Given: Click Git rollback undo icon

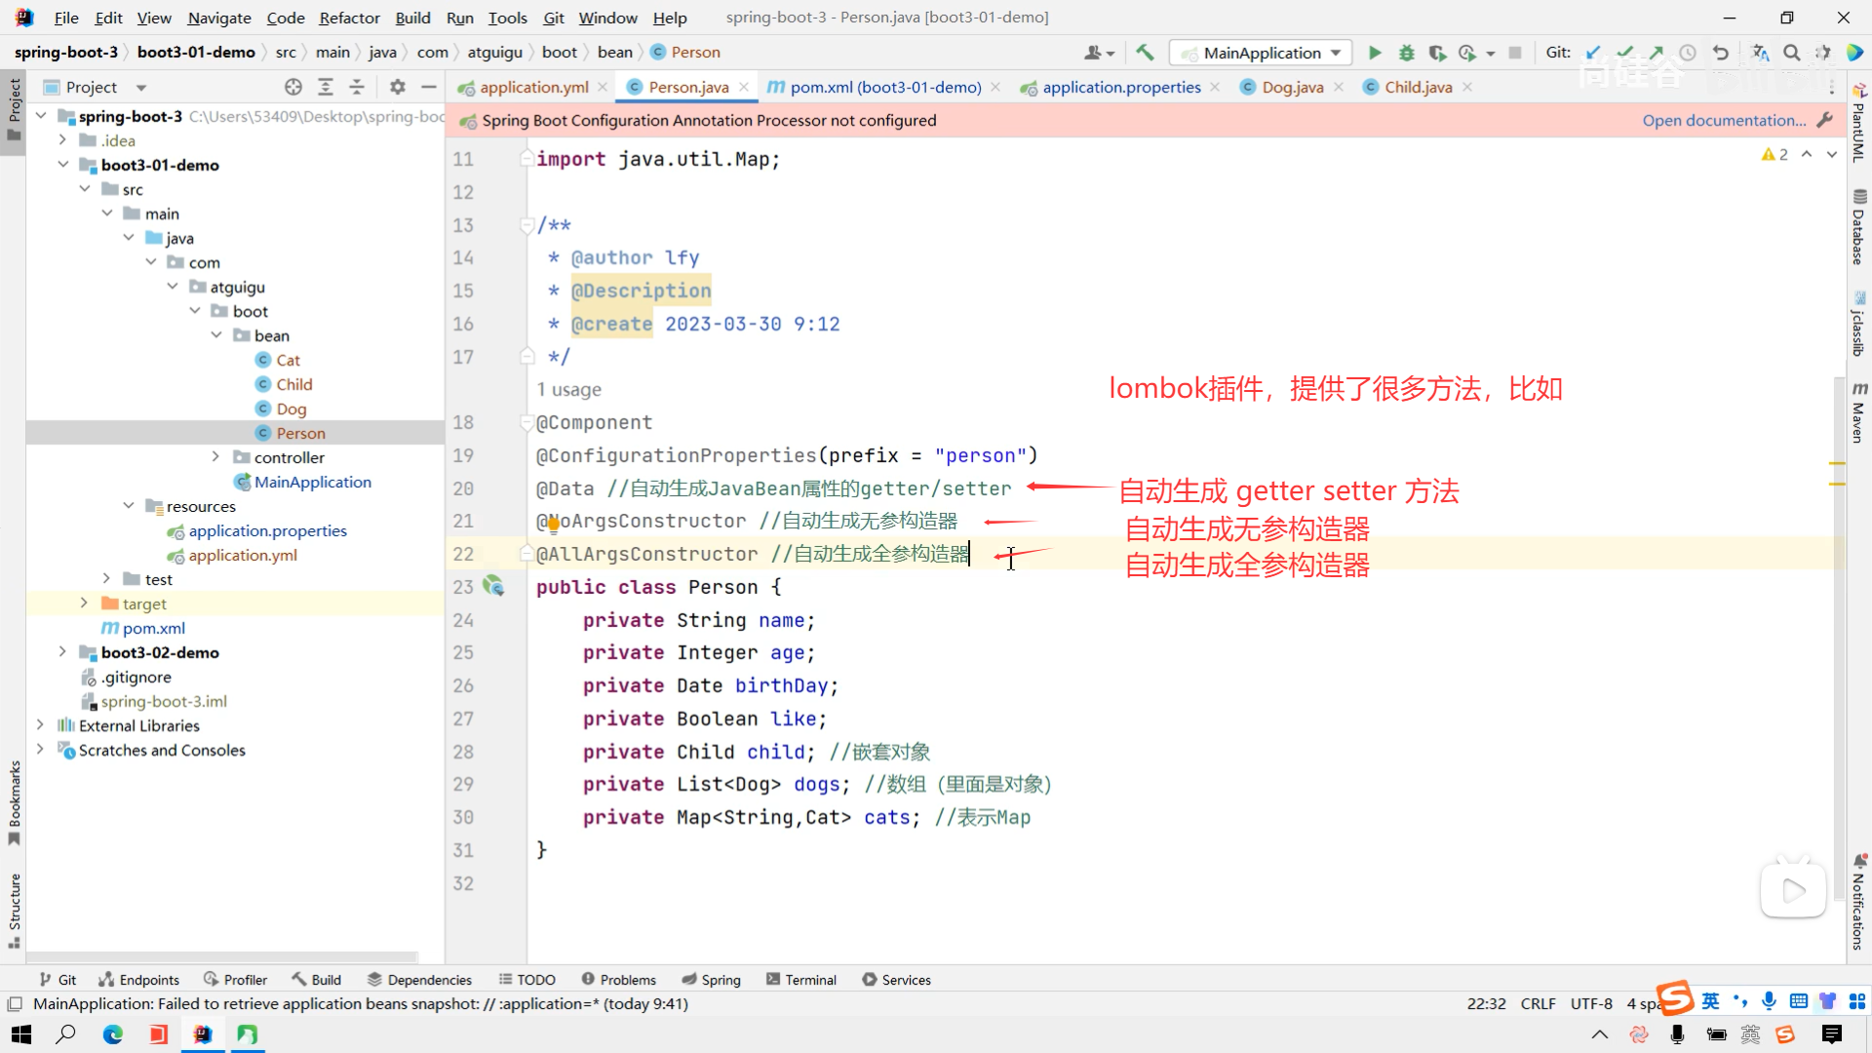Looking at the screenshot, I should click(1721, 53).
